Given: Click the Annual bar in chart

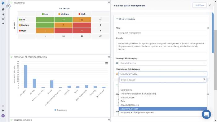Looking at the screenshot, I should tap(52, 84).
